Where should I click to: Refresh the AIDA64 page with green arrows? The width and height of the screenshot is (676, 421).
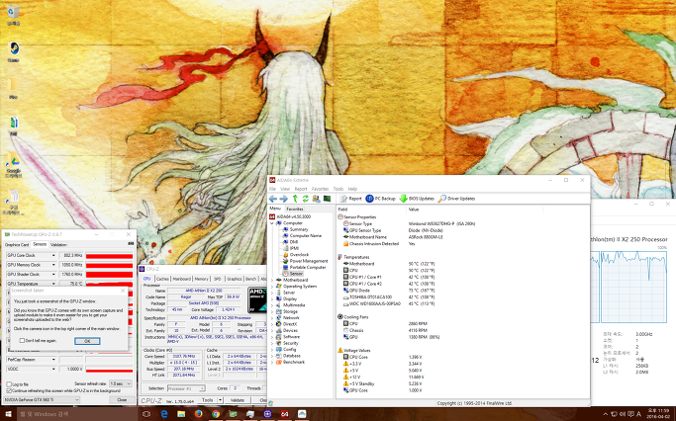[x=305, y=199]
